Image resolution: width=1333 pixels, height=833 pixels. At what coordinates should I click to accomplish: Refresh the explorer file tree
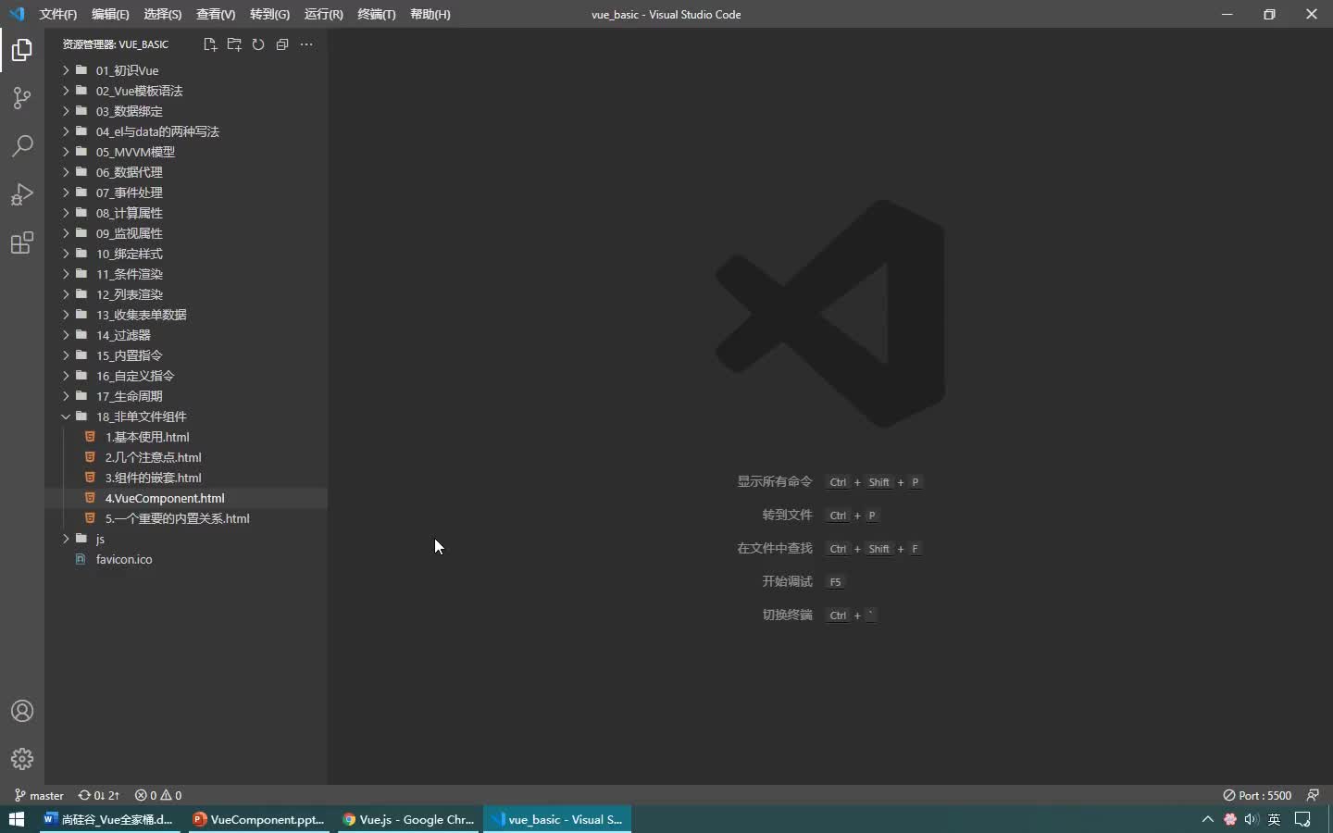(258, 44)
